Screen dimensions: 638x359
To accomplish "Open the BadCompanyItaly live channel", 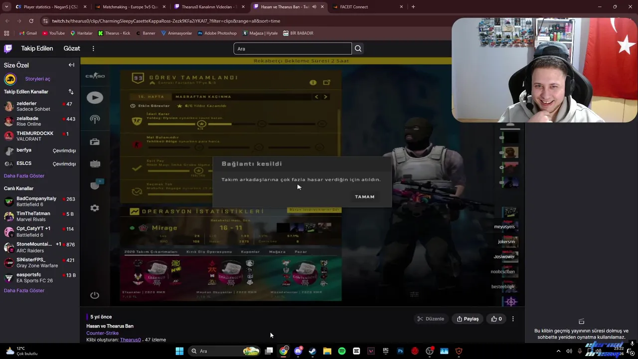I will pos(40,201).
